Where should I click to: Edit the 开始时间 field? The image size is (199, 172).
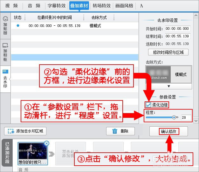(177, 29)
